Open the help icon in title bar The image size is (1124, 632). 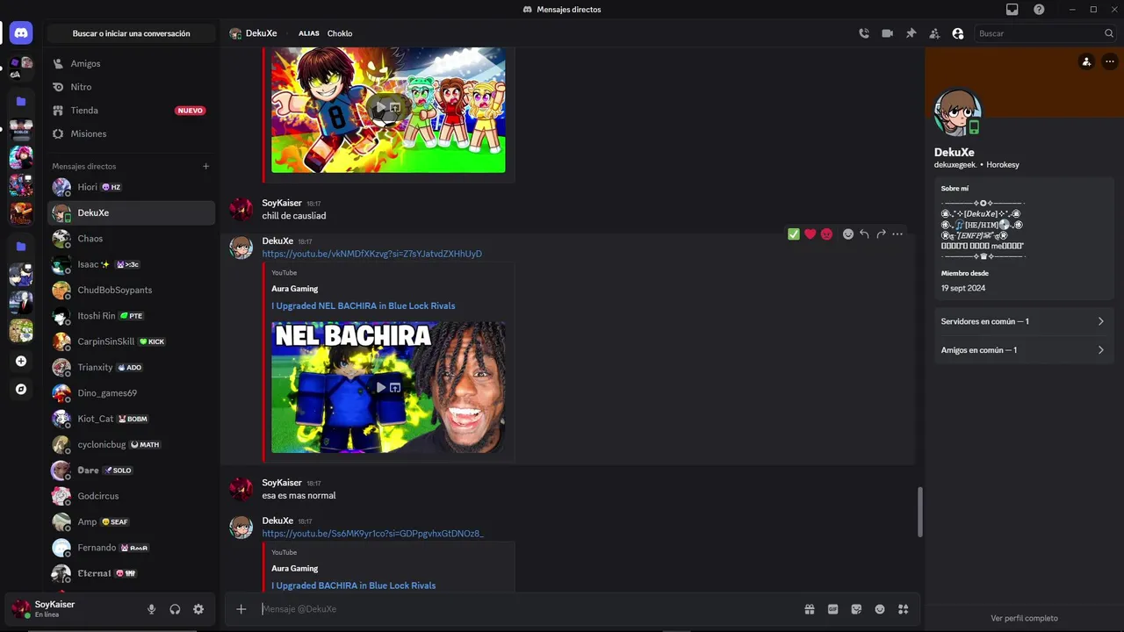1039,9
